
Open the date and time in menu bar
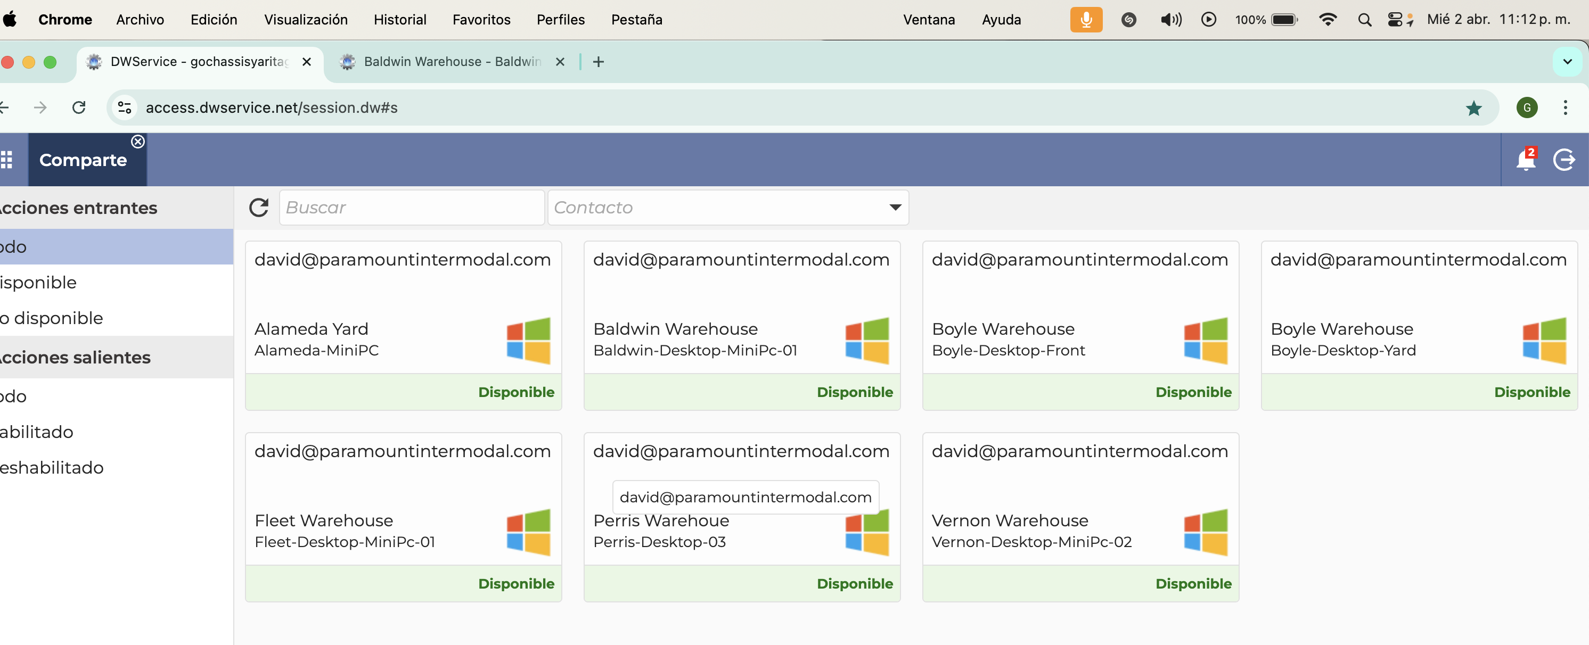click(1498, 20)
